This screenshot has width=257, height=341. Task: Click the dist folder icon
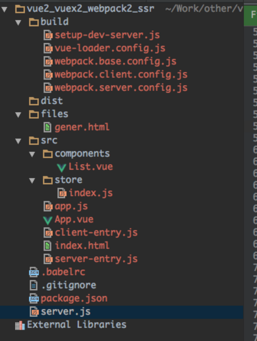tap(34, 101)
